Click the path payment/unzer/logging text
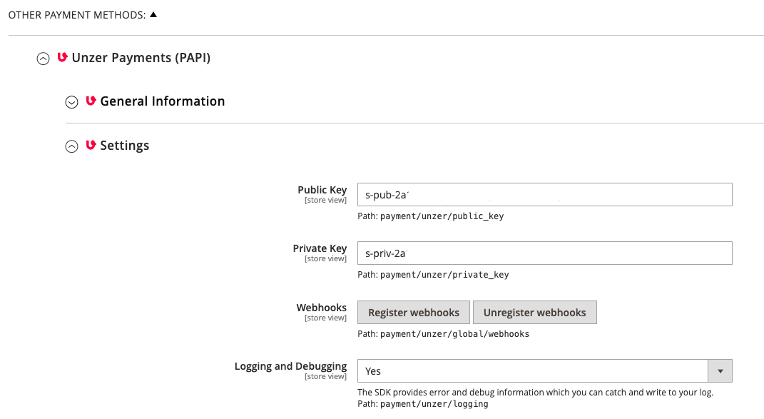764x419 pixels. click(434, 404)
